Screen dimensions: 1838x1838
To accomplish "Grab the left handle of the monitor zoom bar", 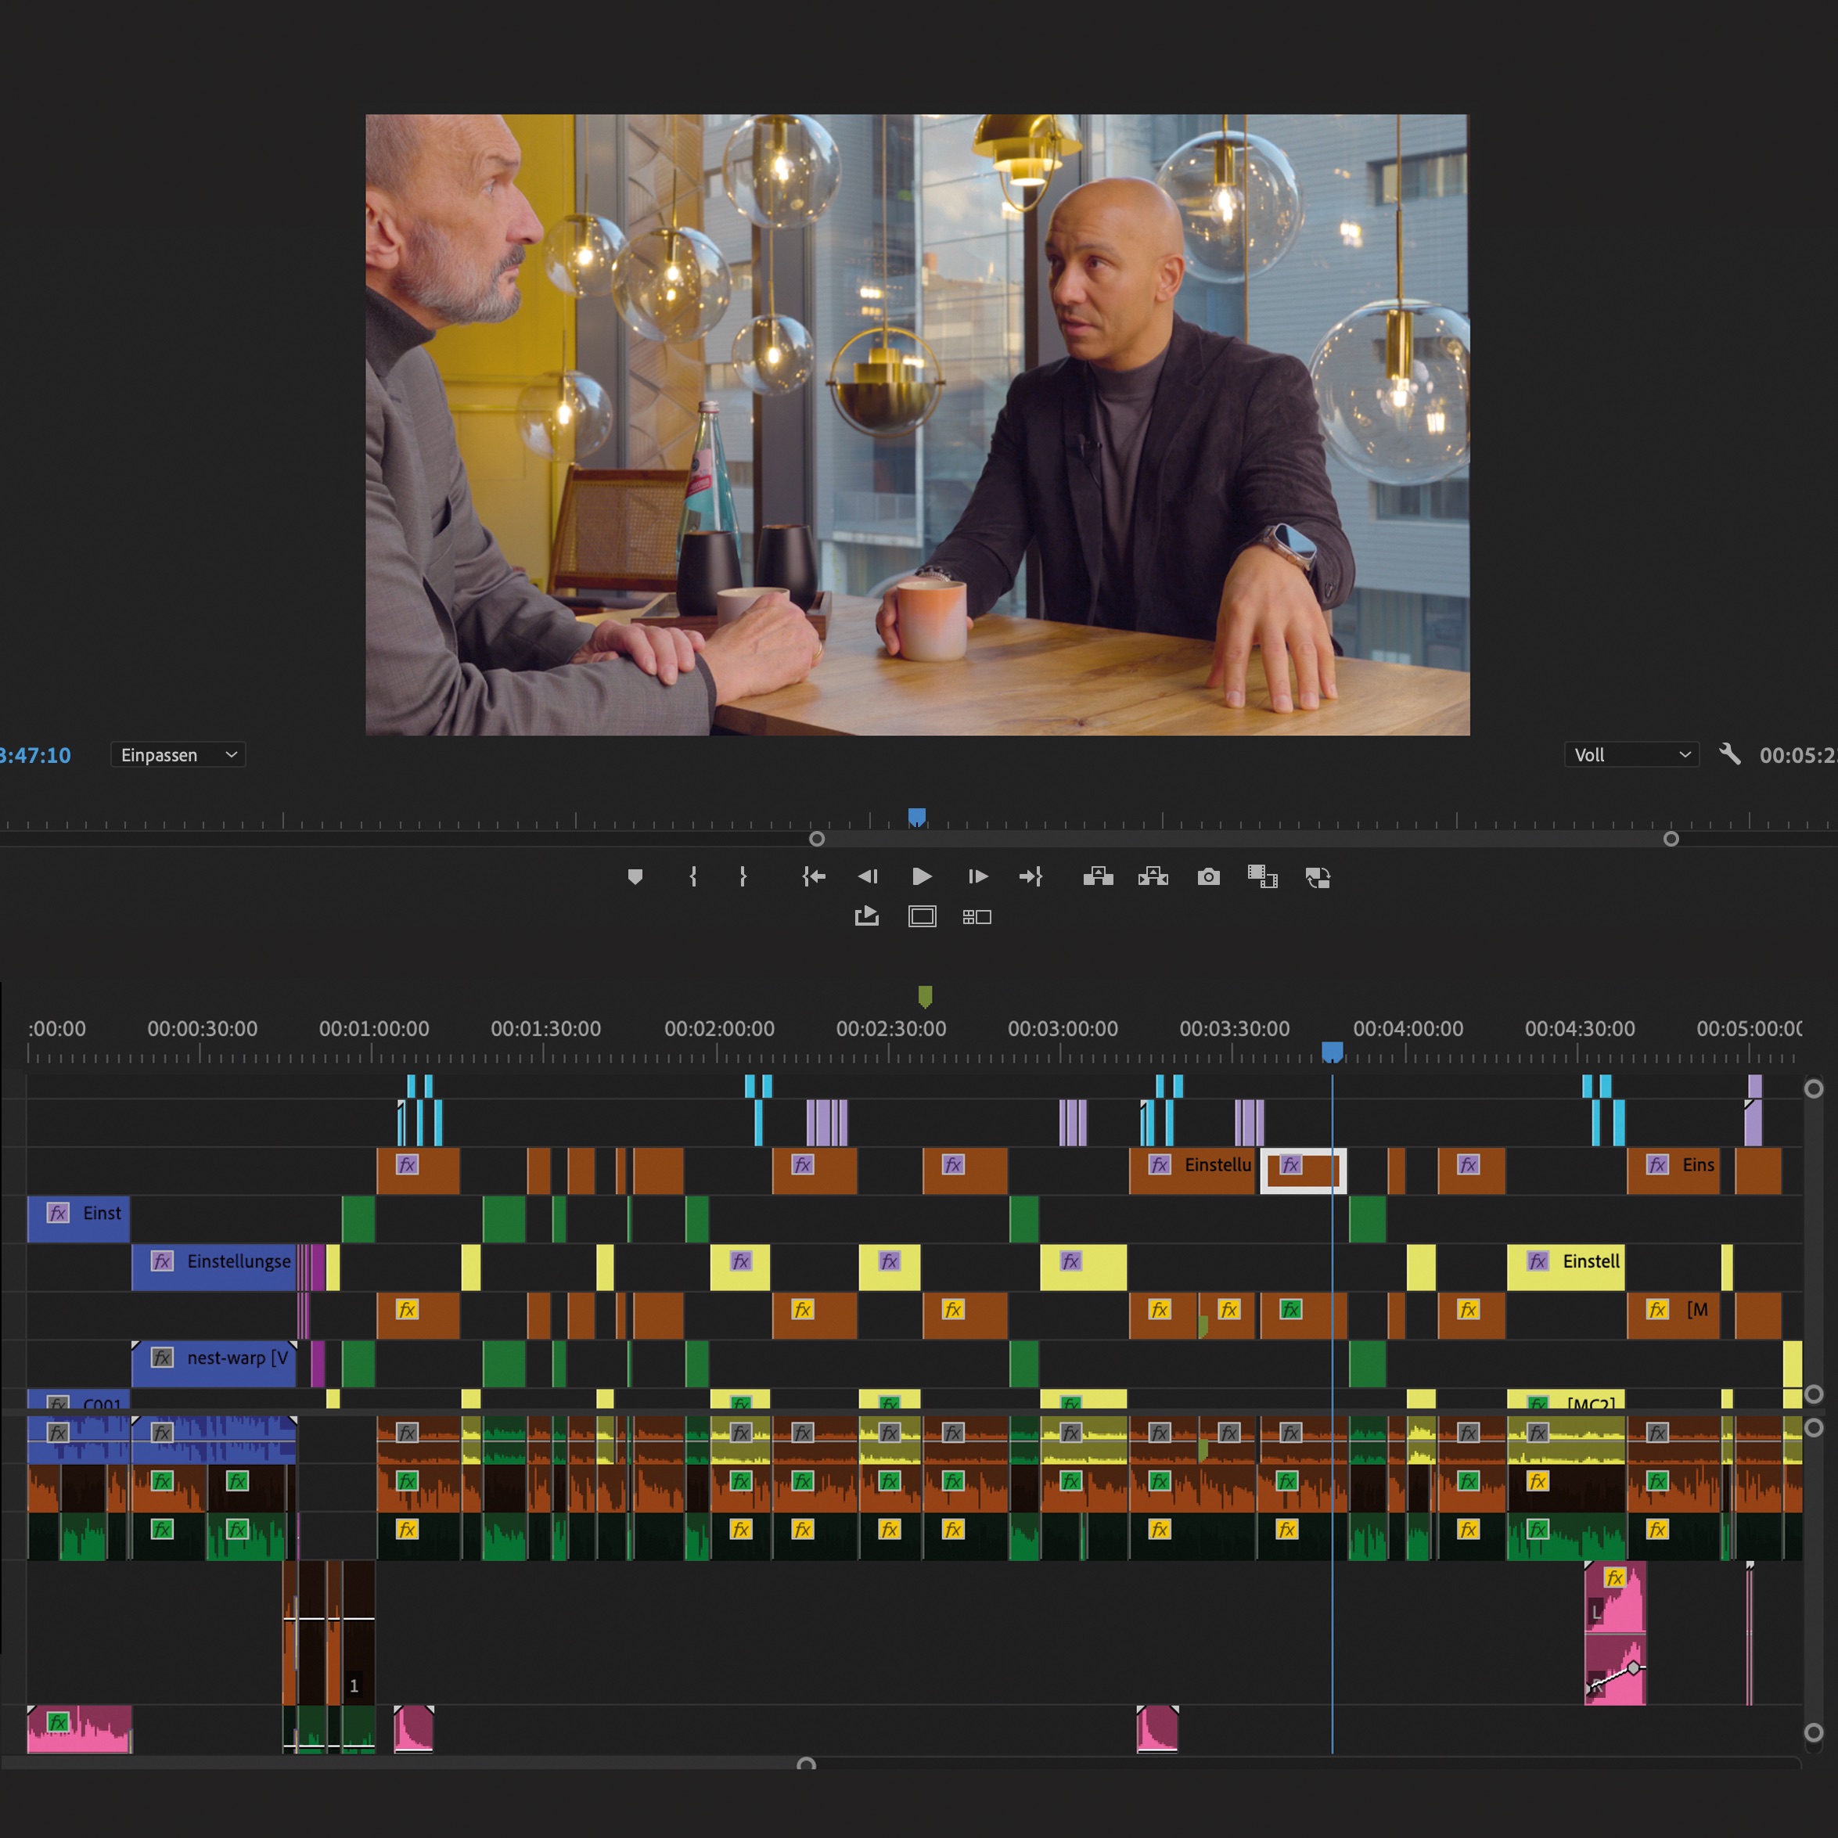I will point(816,838).
